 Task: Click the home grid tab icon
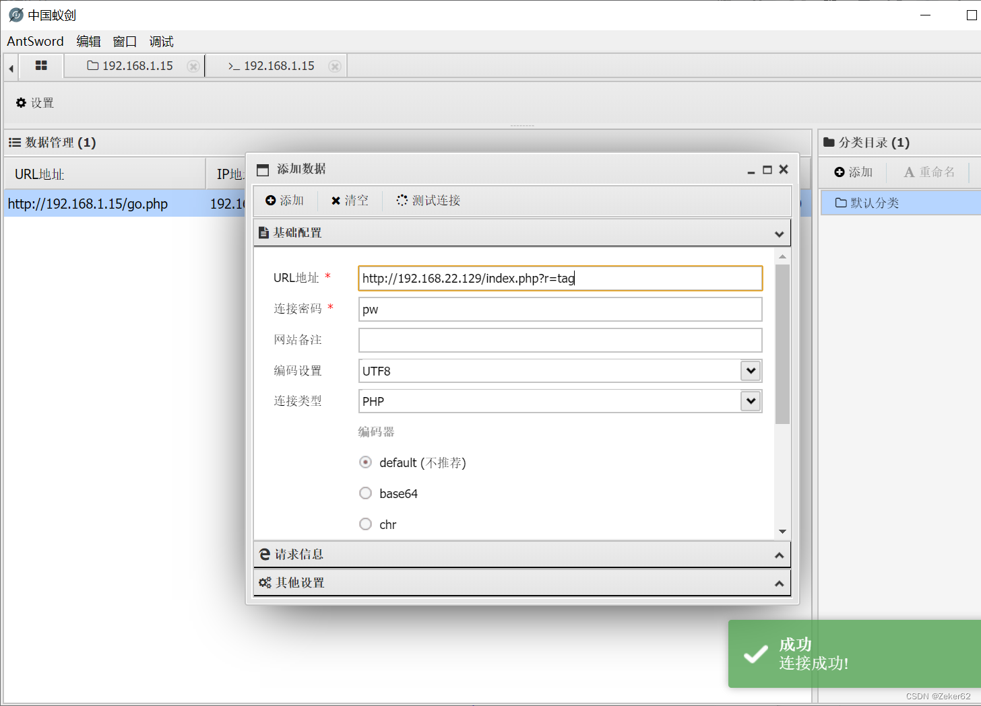41,65
